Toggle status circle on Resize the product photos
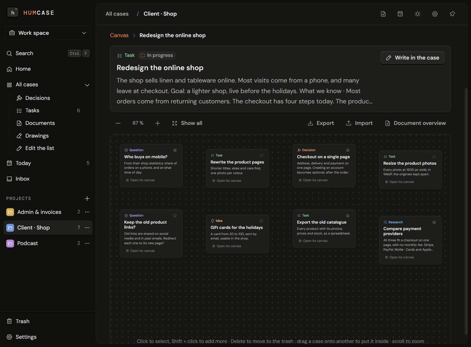This screenshot has height=347, width=471. 434,157
